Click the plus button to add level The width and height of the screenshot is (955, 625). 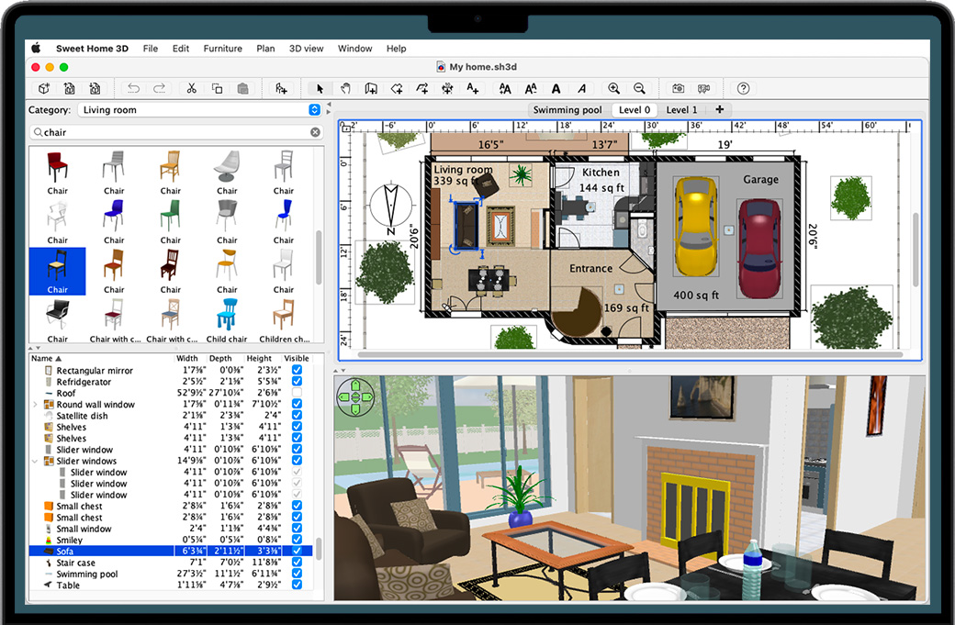click(719, 110)
